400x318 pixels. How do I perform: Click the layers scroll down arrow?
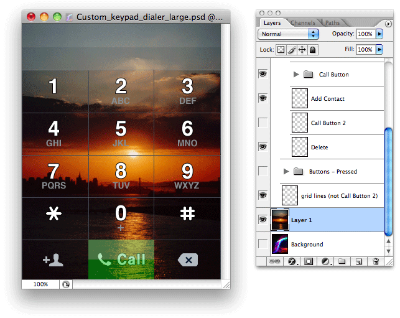pos(388,251)
